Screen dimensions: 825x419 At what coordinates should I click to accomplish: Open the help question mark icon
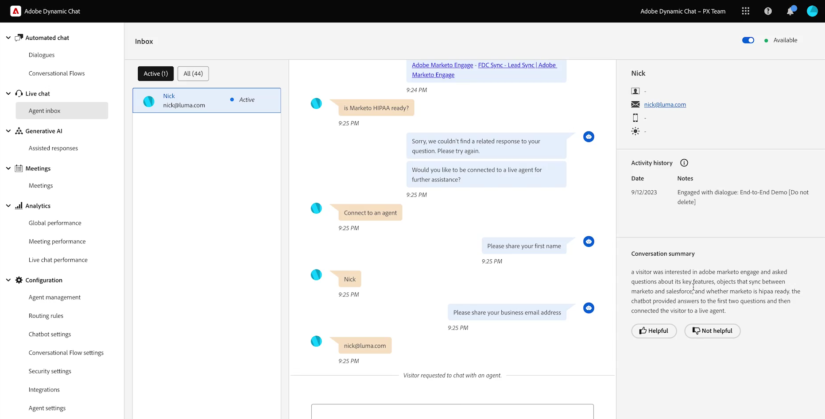(768, 11)
